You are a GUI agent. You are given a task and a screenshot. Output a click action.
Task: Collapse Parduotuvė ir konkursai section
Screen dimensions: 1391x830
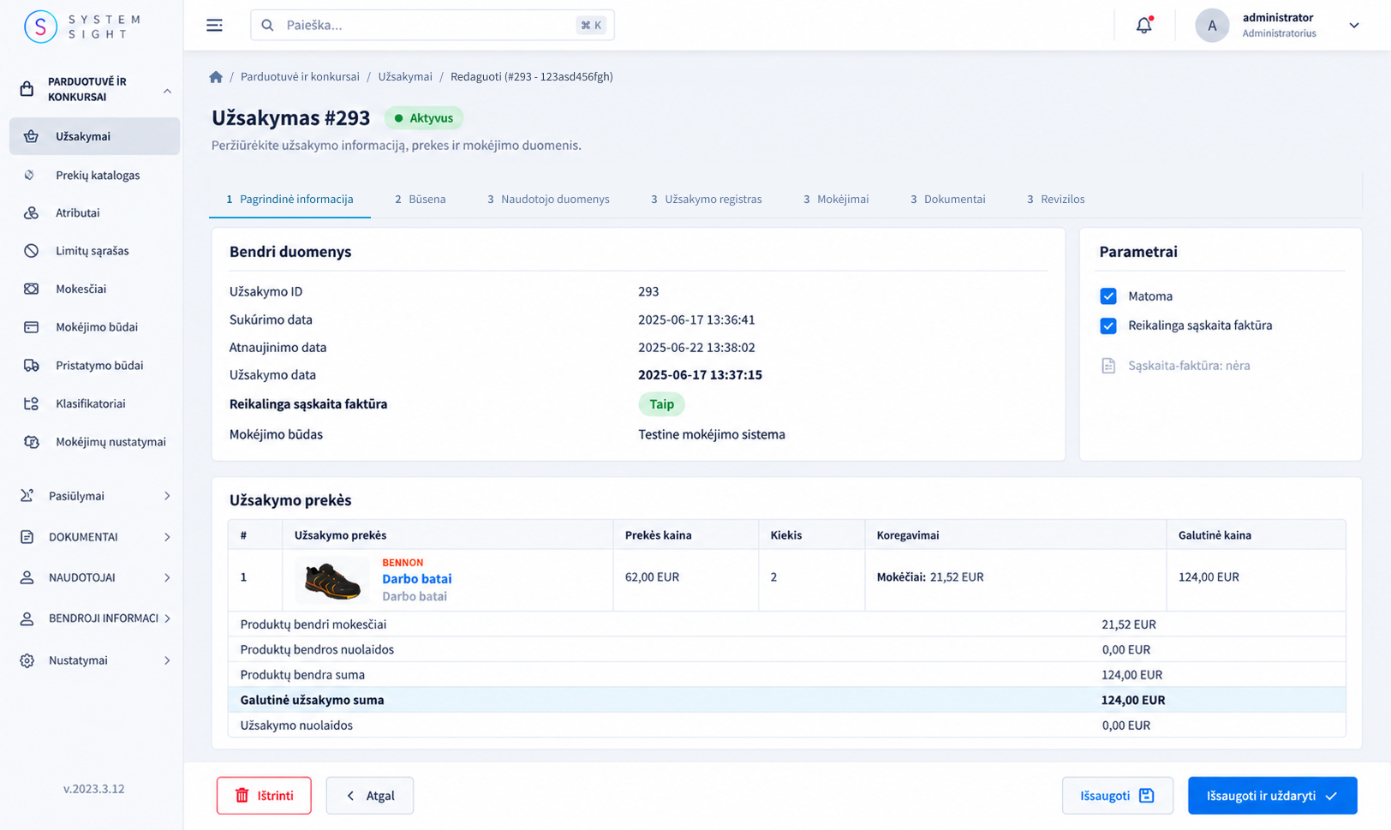(167, 91)
